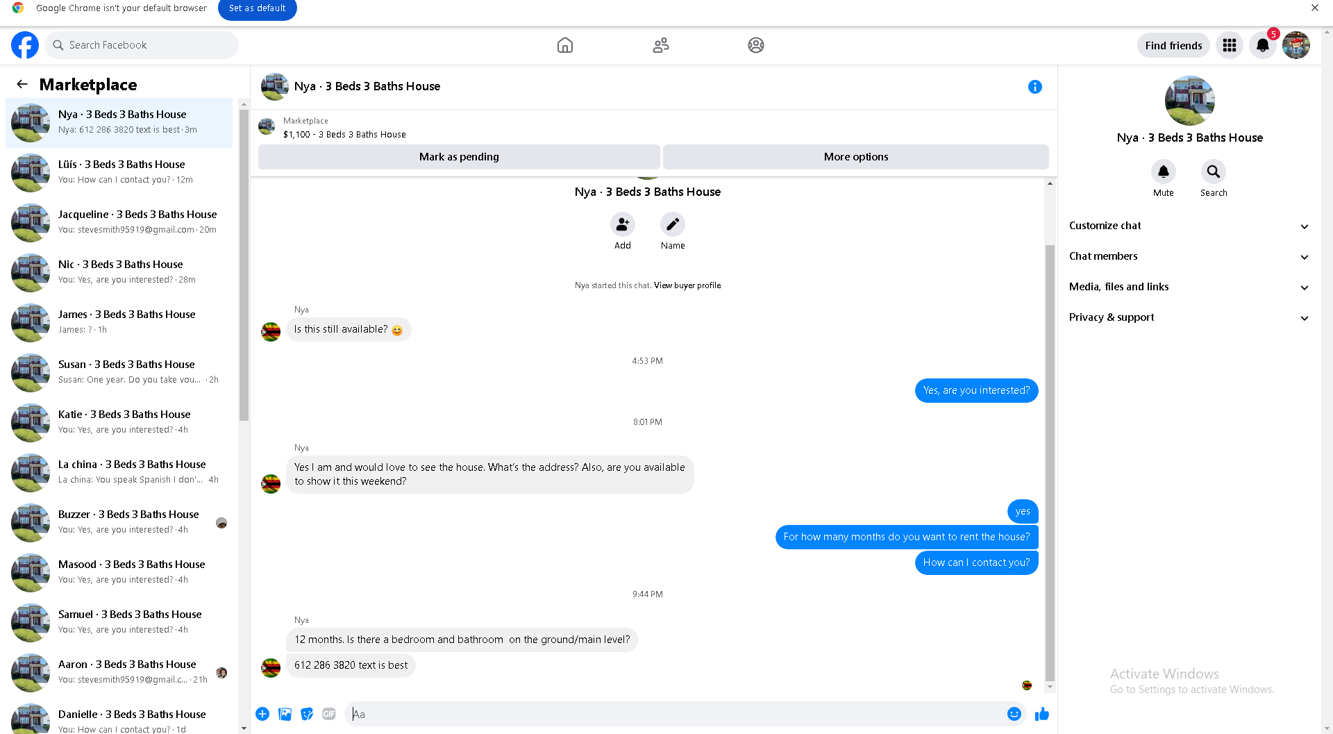Click Mark as pending button
The width and height of the screenshot is (1333, 734).
tap(459, 157)
